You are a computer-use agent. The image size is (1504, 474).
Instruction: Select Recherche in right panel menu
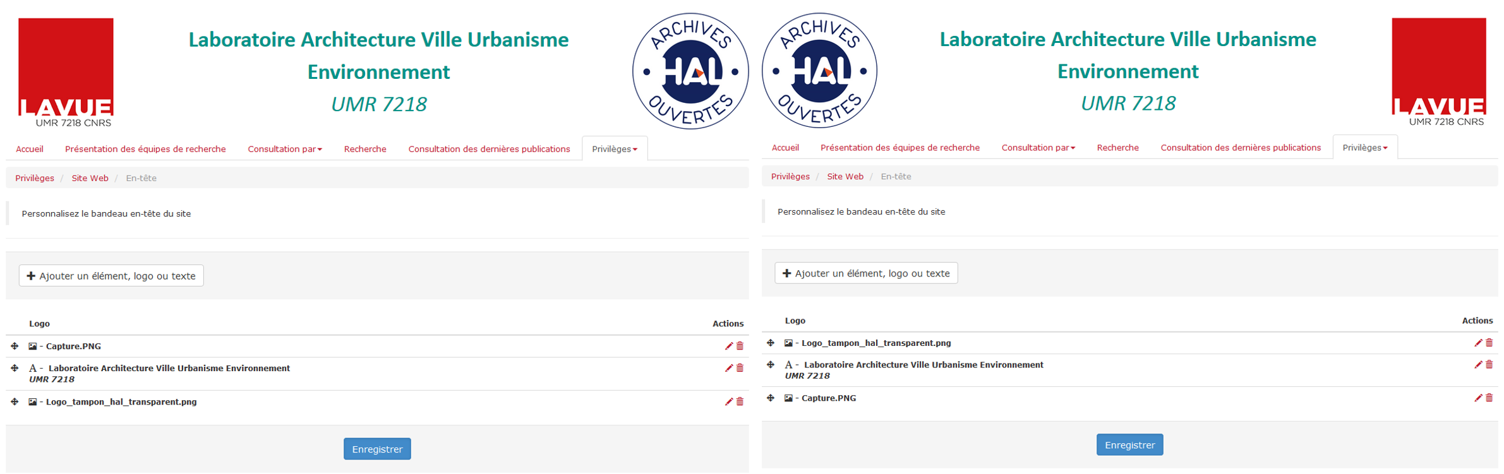1118,148
